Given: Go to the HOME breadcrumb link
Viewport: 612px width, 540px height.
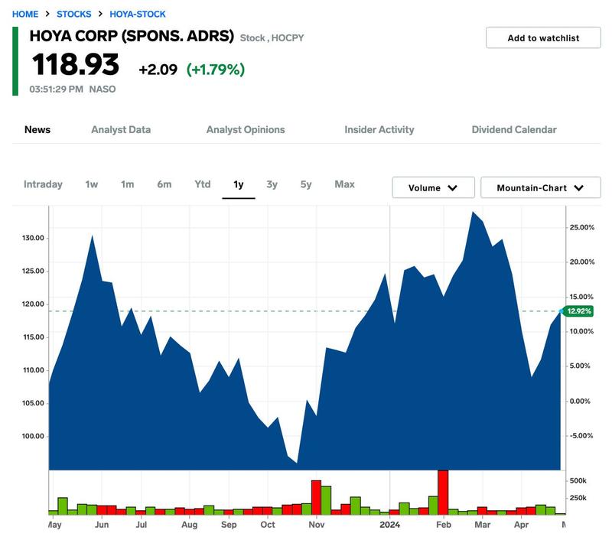Looking at the screenshot, I should 25,14.
